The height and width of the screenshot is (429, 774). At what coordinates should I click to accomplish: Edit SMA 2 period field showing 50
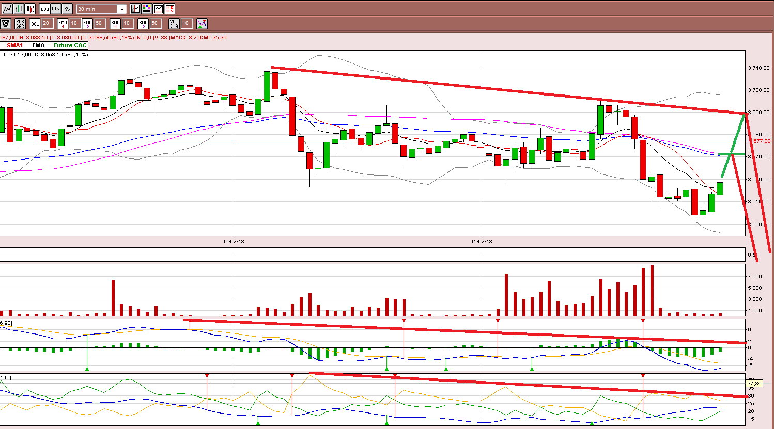pyautogui.click(x=156, y=23)
